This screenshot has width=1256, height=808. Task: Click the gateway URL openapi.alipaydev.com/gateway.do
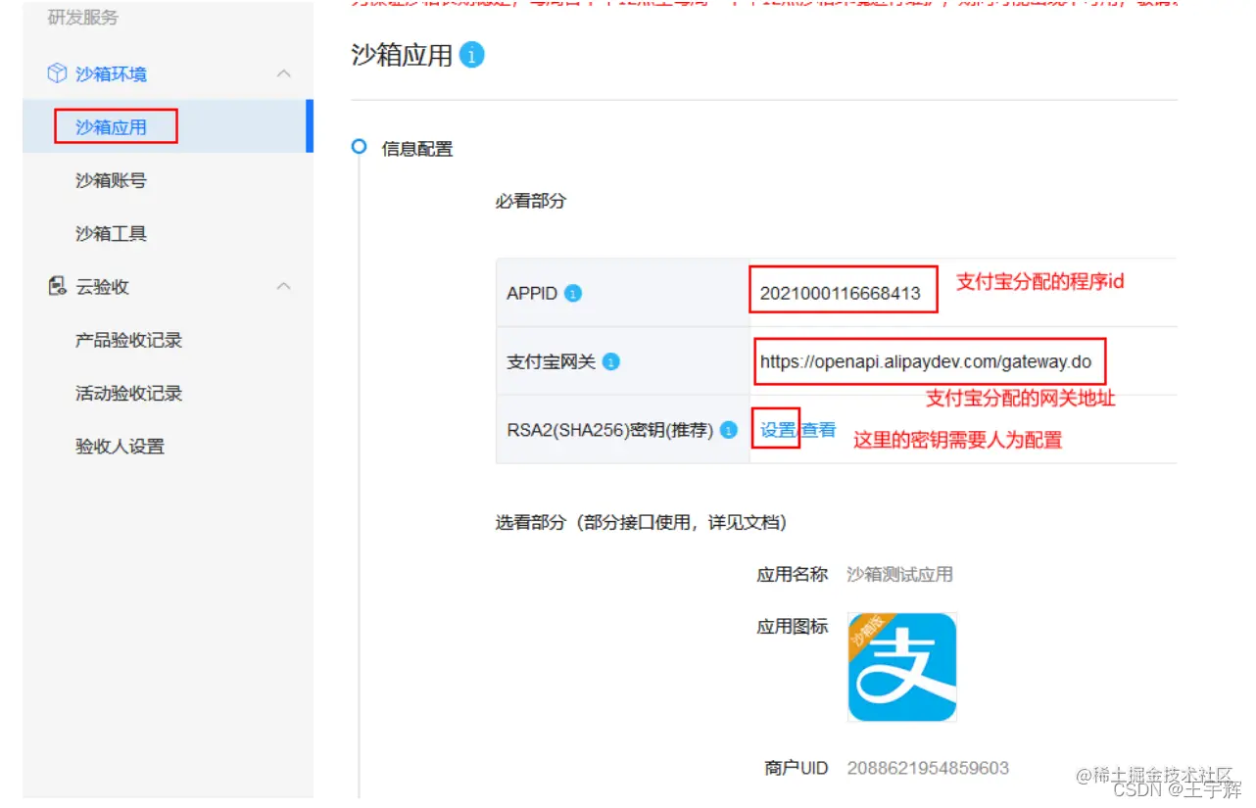(x=928, y=361)
